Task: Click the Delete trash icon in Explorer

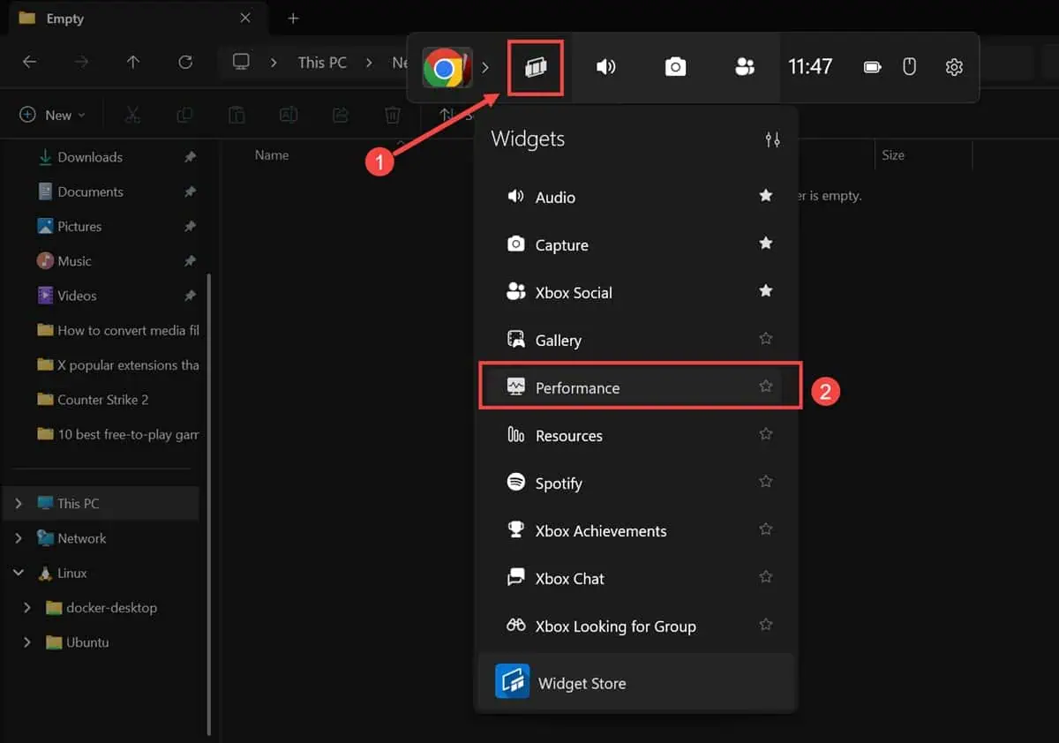Action: (393, 115)
